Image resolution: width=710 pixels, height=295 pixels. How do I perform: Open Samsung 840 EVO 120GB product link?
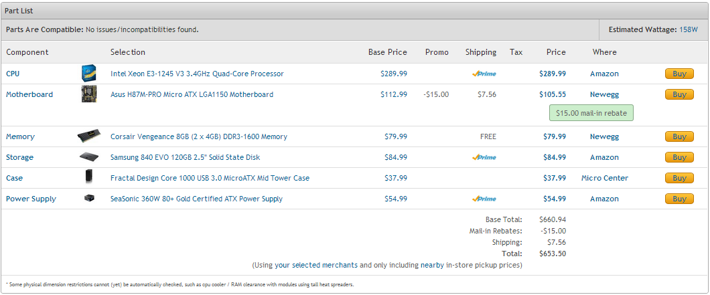(185, 157)
